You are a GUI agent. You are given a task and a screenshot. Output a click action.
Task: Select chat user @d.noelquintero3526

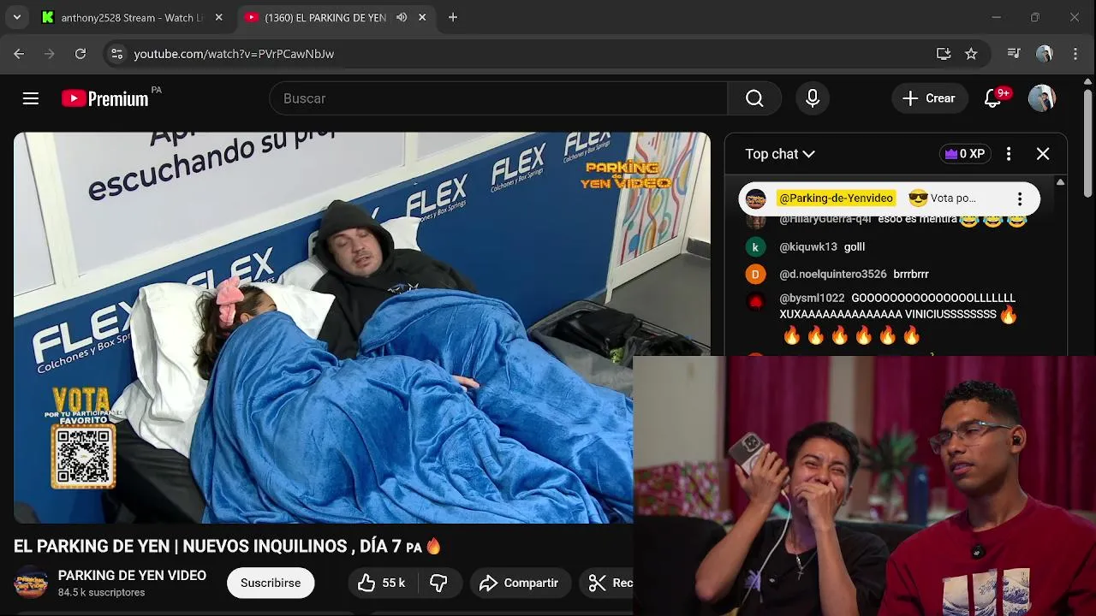click(833, 274)
